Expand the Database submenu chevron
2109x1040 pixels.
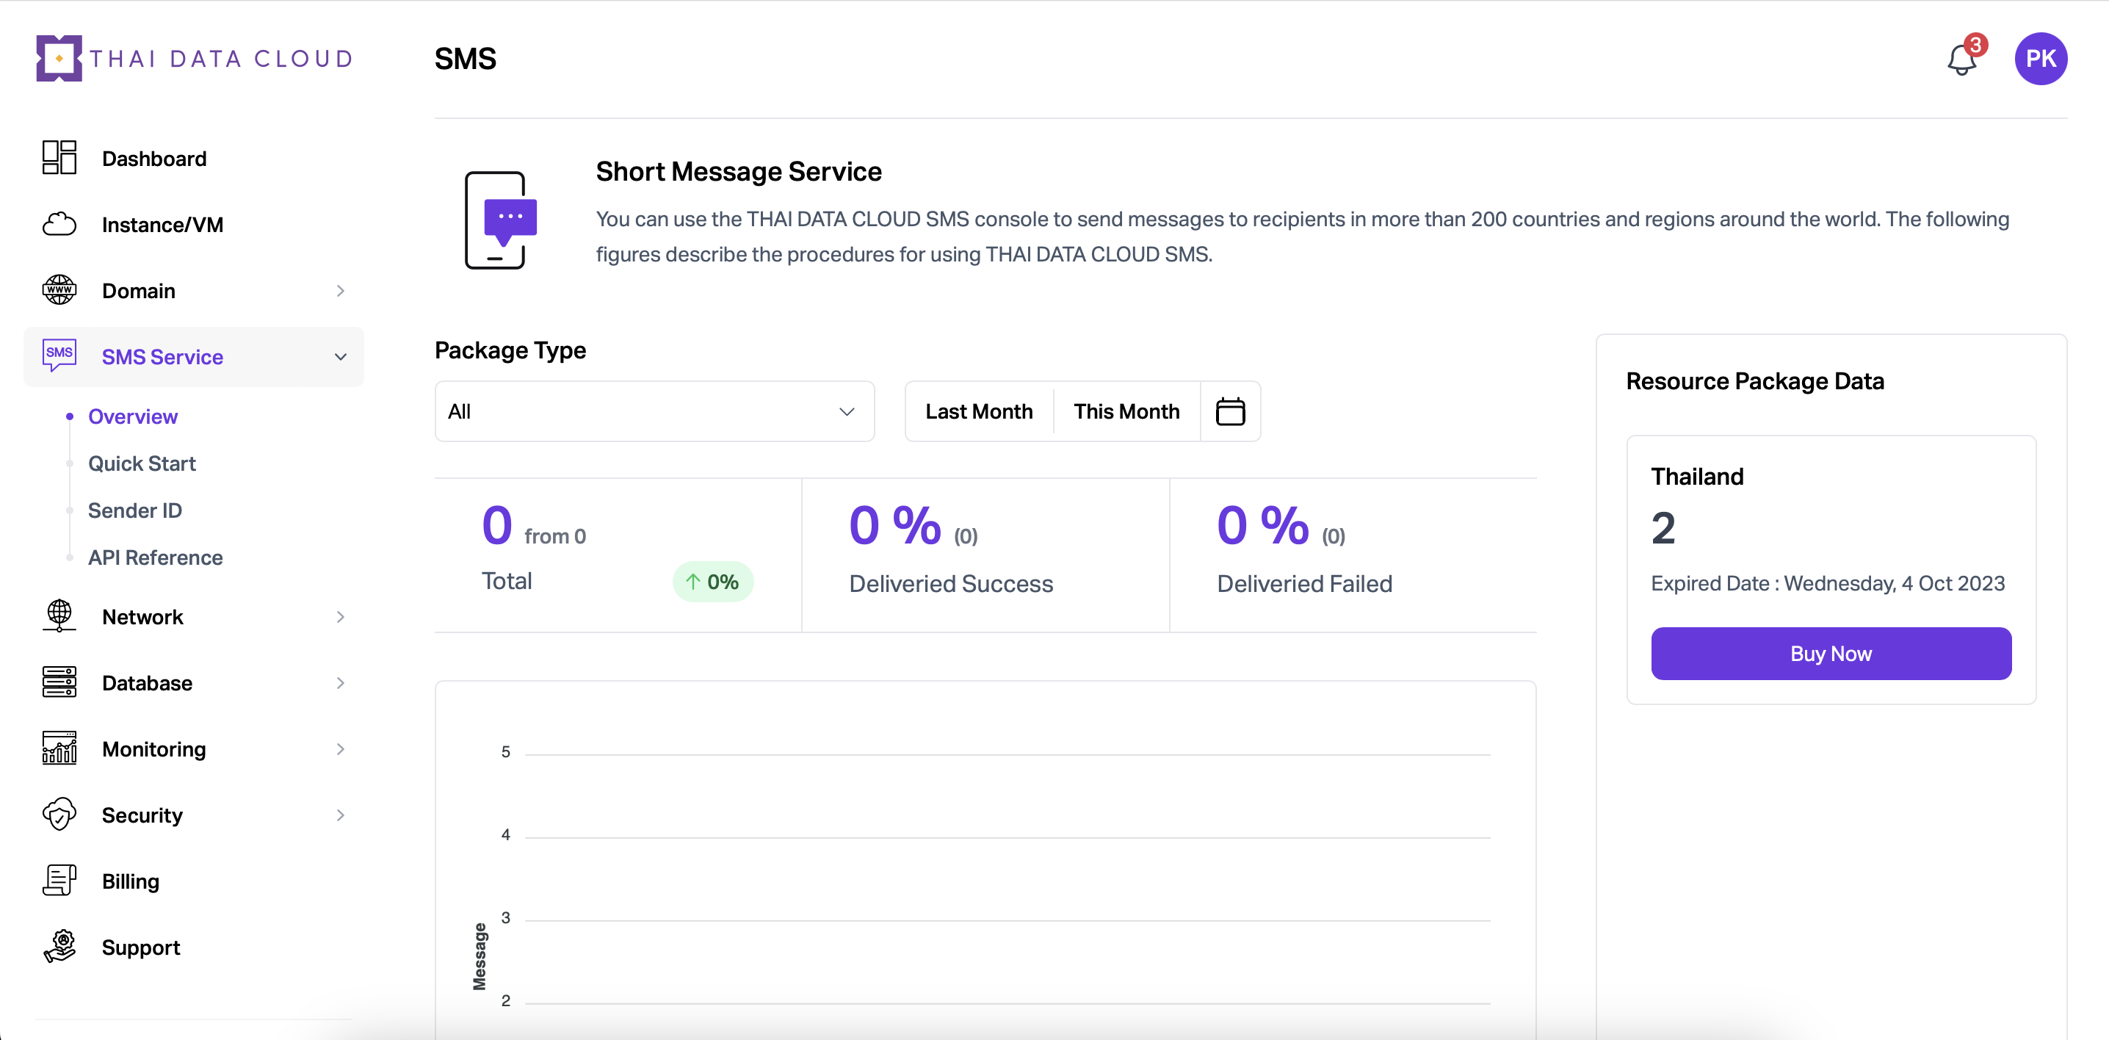pyautogui.click(x=341, y=683)
